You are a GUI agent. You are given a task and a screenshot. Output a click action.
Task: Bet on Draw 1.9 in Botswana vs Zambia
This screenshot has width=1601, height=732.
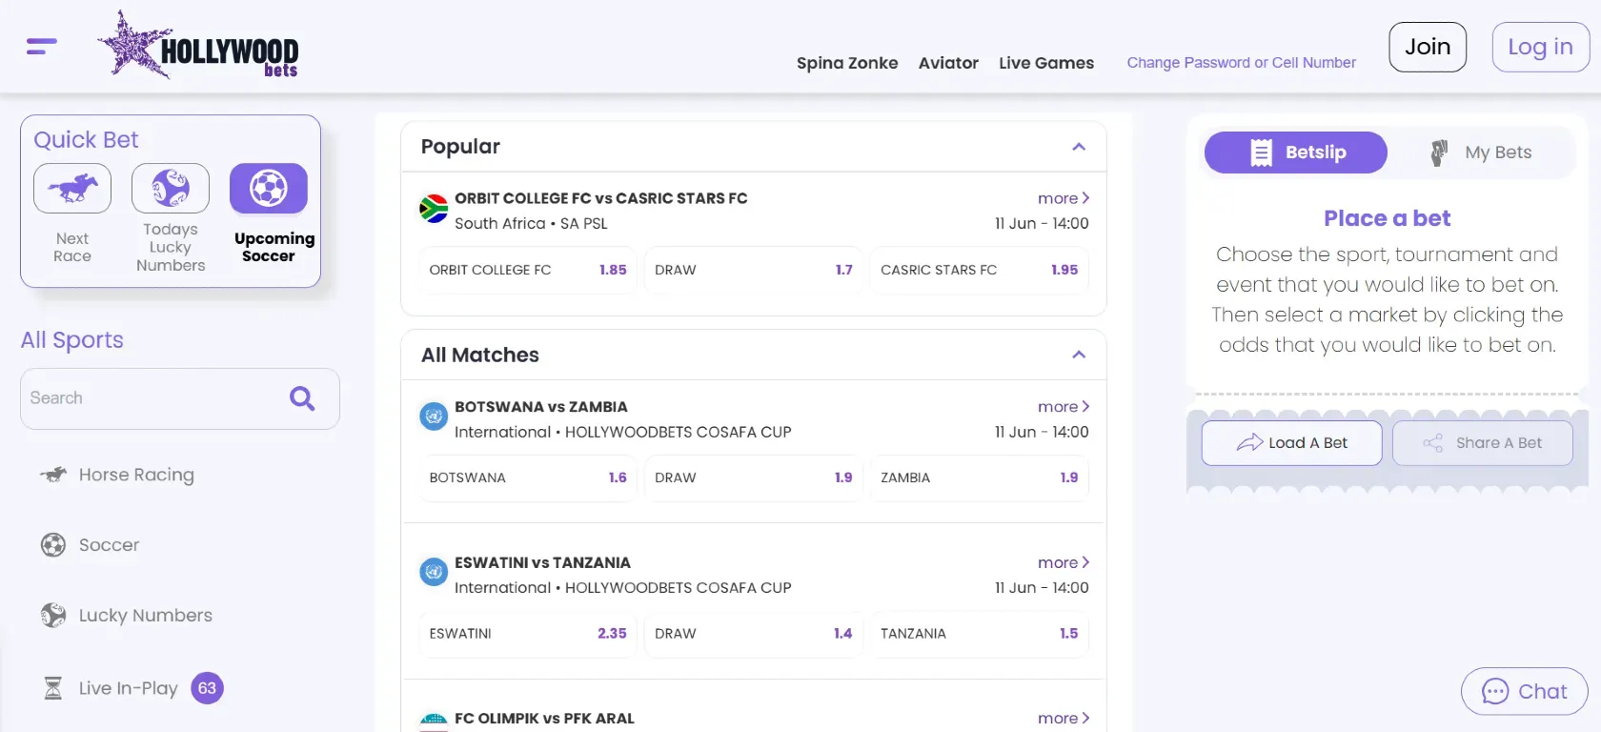click(x=754, y=478)
